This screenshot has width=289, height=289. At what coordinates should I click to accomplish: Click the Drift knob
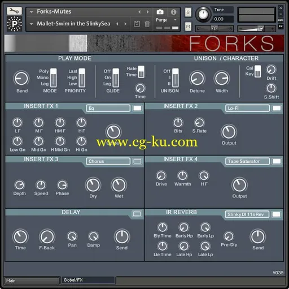point(271,70)
